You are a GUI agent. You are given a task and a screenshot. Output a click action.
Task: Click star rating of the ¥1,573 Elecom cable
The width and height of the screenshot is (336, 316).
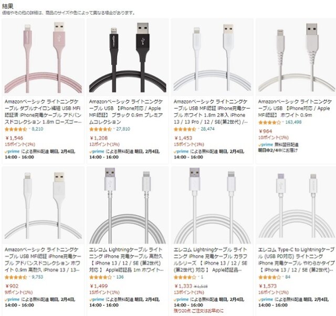point(269,277)
